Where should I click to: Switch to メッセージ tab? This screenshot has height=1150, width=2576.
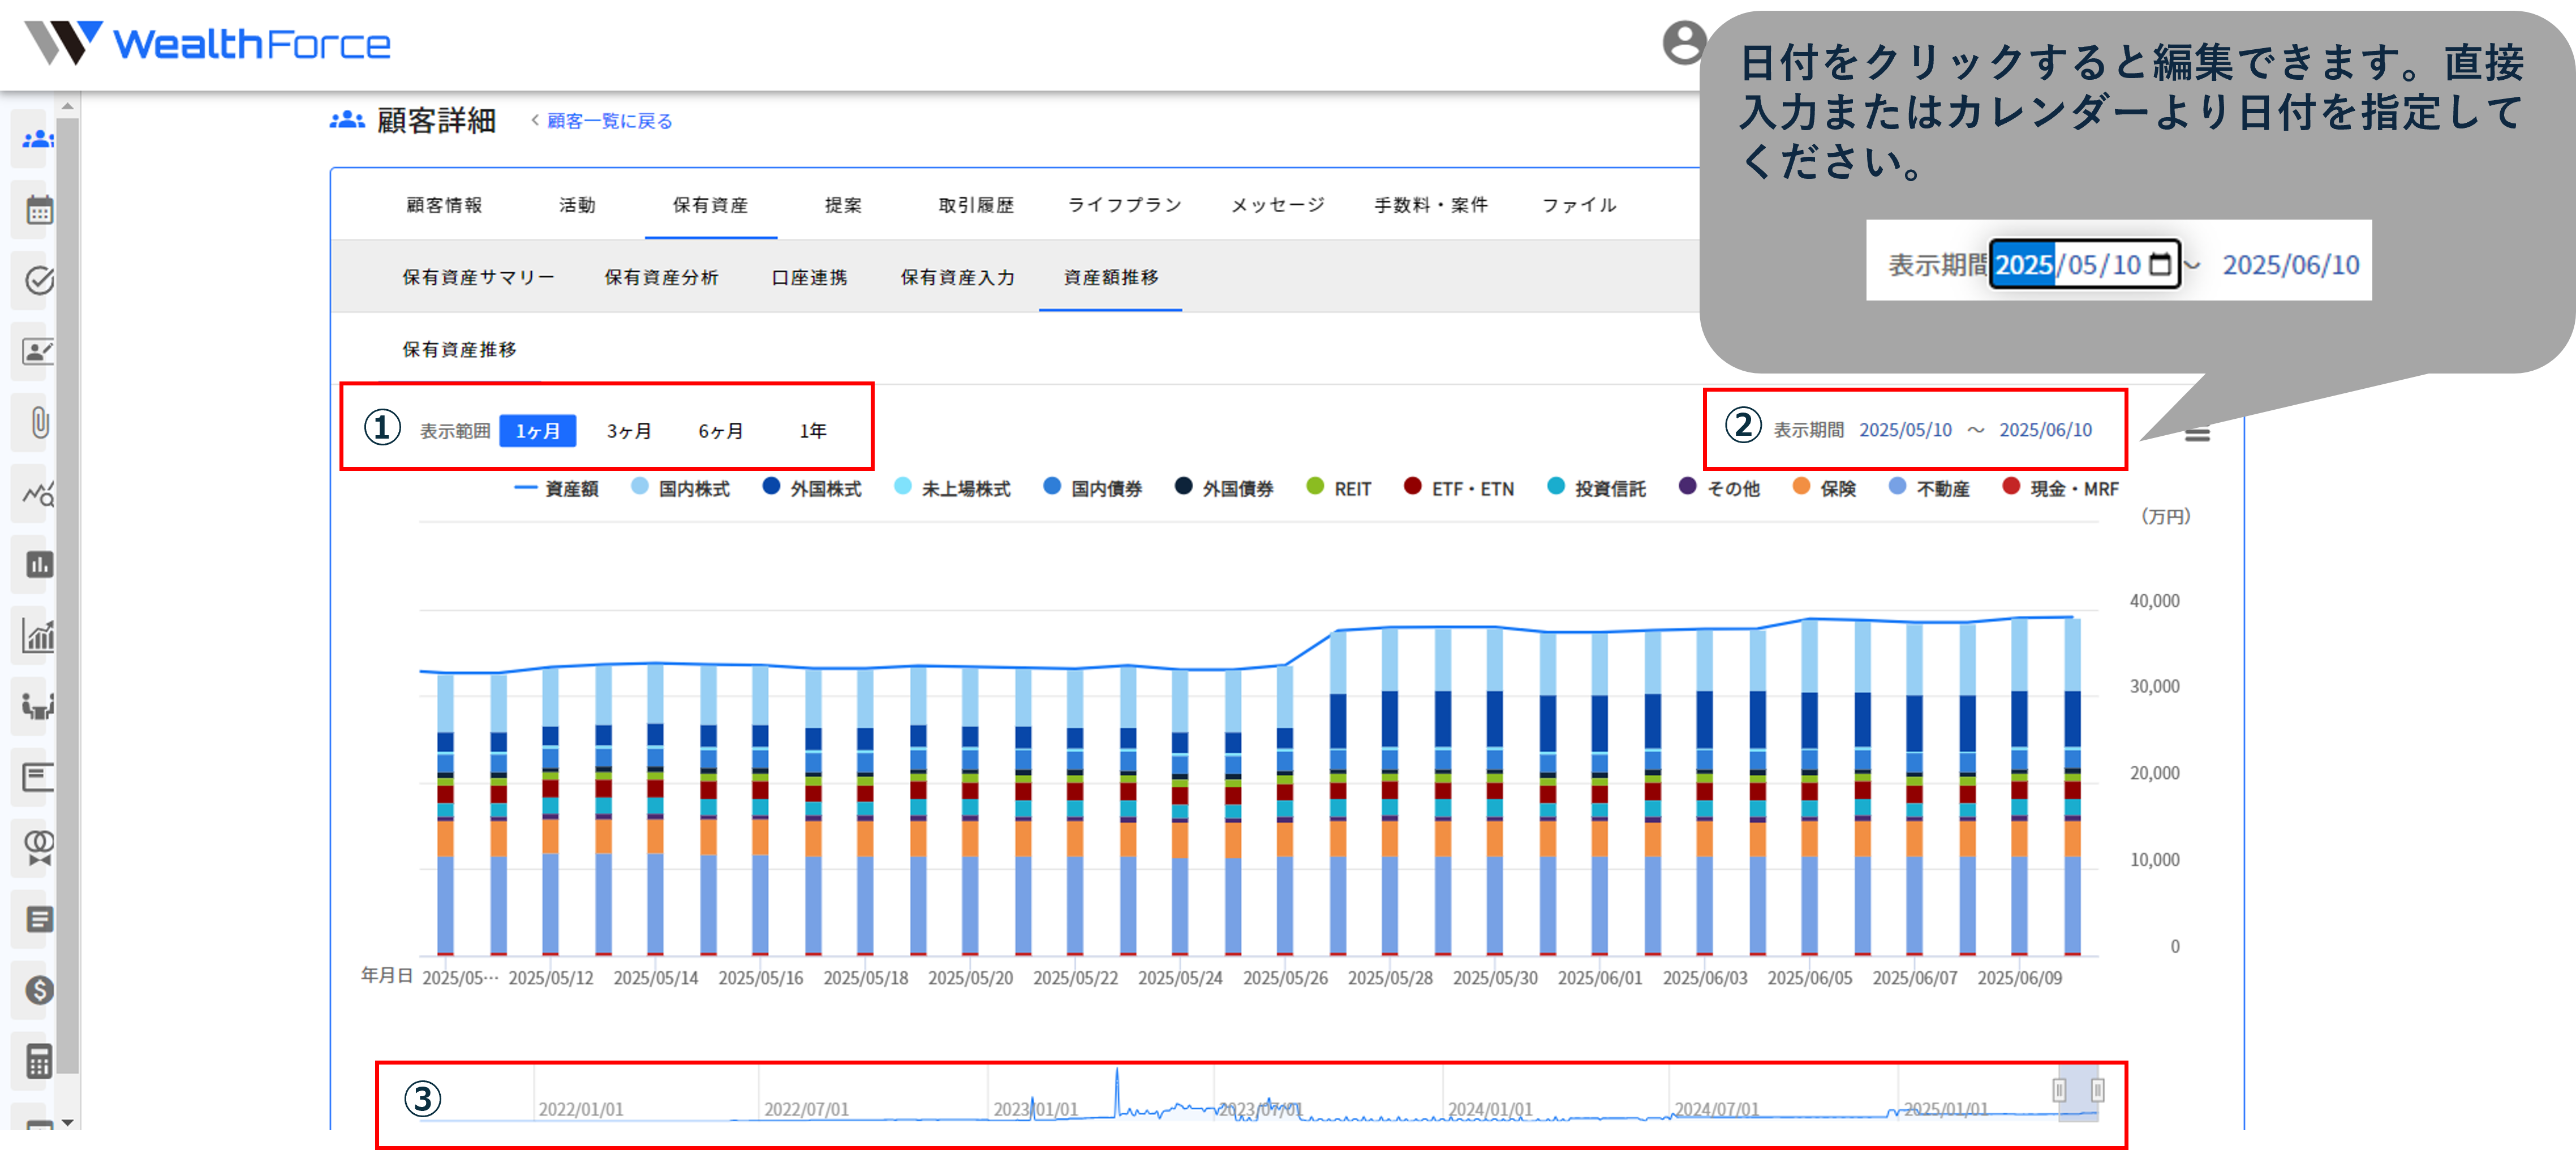tap(1278, 205)
